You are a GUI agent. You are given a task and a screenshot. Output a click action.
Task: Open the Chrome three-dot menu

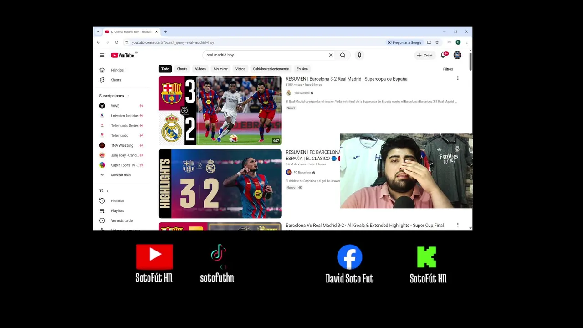[467, 42]
